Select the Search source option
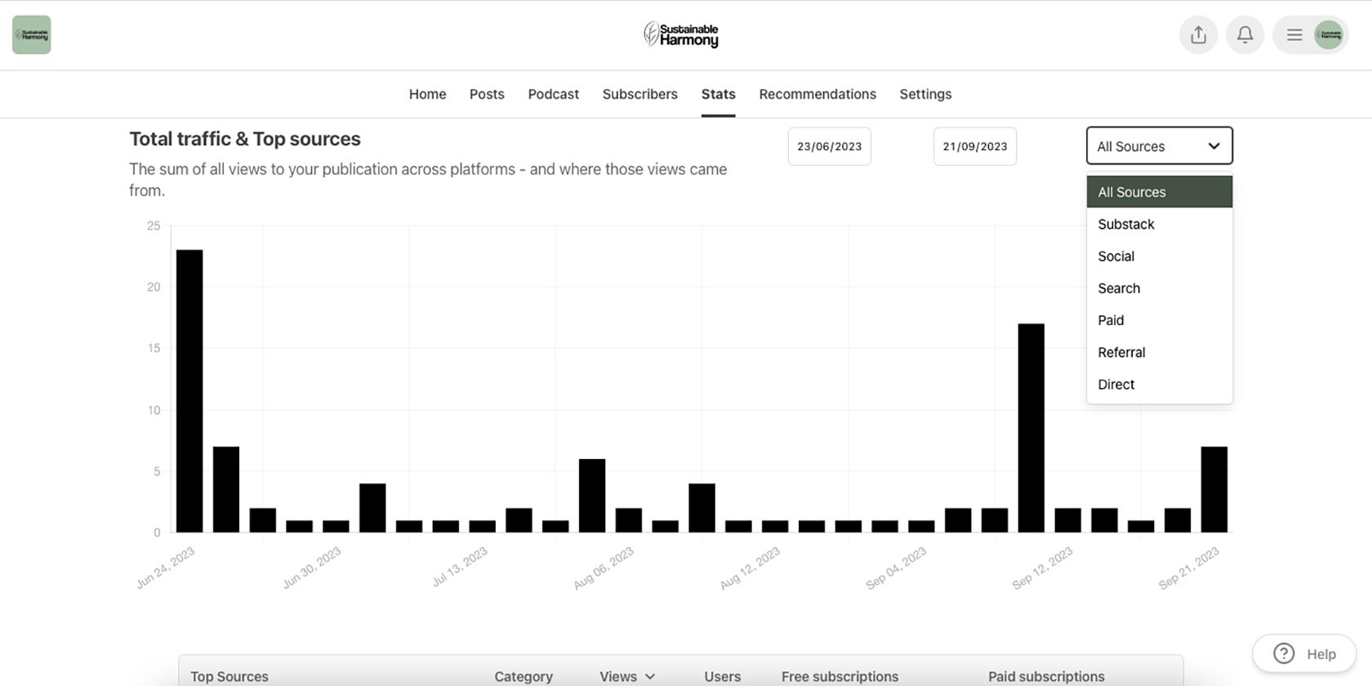 tap(1119, 288)
